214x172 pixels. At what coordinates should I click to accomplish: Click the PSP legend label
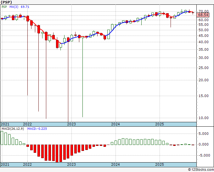(4, 7)
